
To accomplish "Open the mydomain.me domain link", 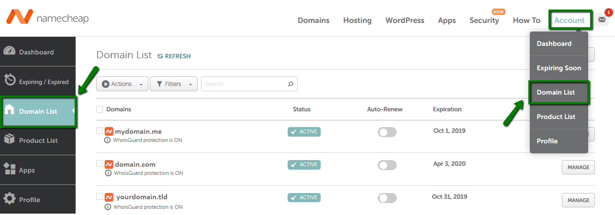I will (x=138, y=131).
